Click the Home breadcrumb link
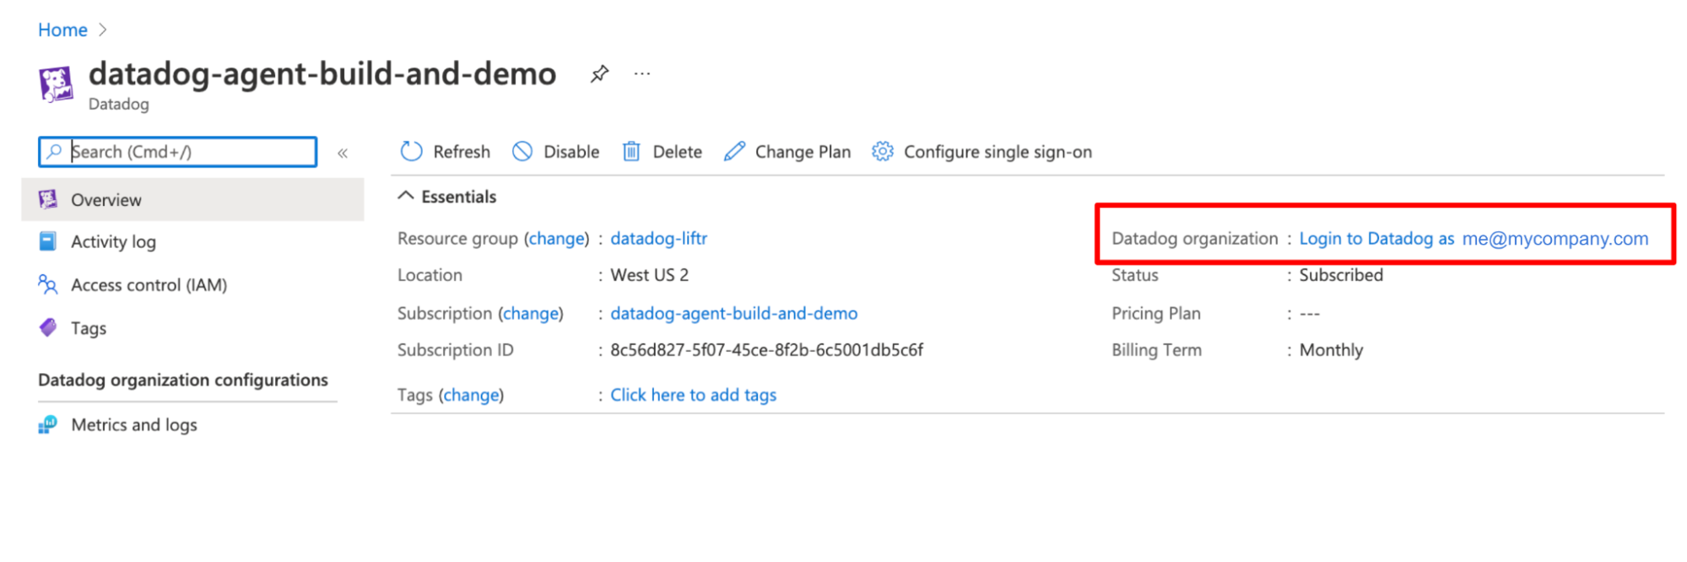This screenshot has width=1687, height=562. tap(62, 30)
